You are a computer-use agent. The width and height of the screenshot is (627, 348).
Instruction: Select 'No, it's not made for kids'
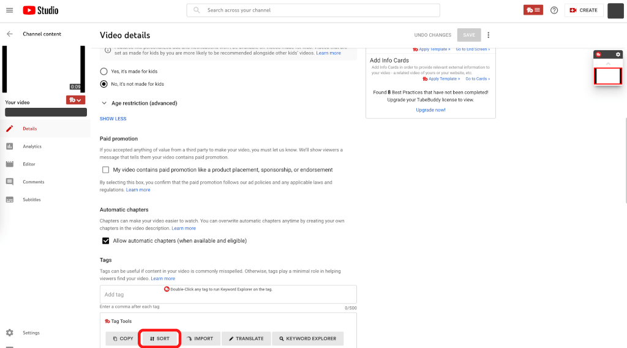pyautogui.click(x=104, y=84)
